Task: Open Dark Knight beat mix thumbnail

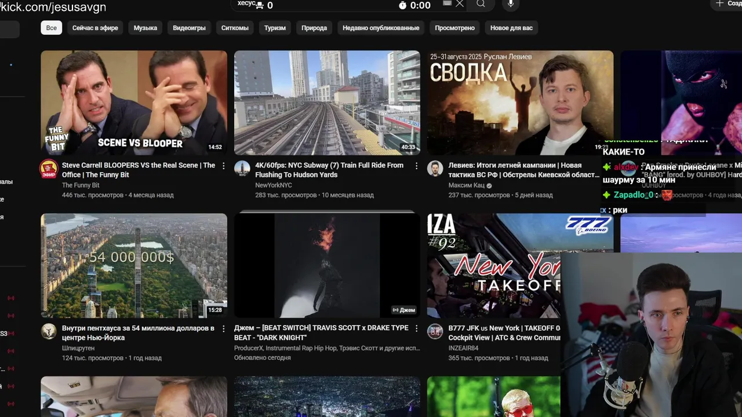Action: tap(327, 265)
